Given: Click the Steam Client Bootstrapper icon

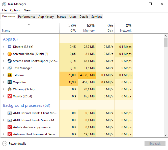Looking at the screenshot, I should (x=10, y=61).
